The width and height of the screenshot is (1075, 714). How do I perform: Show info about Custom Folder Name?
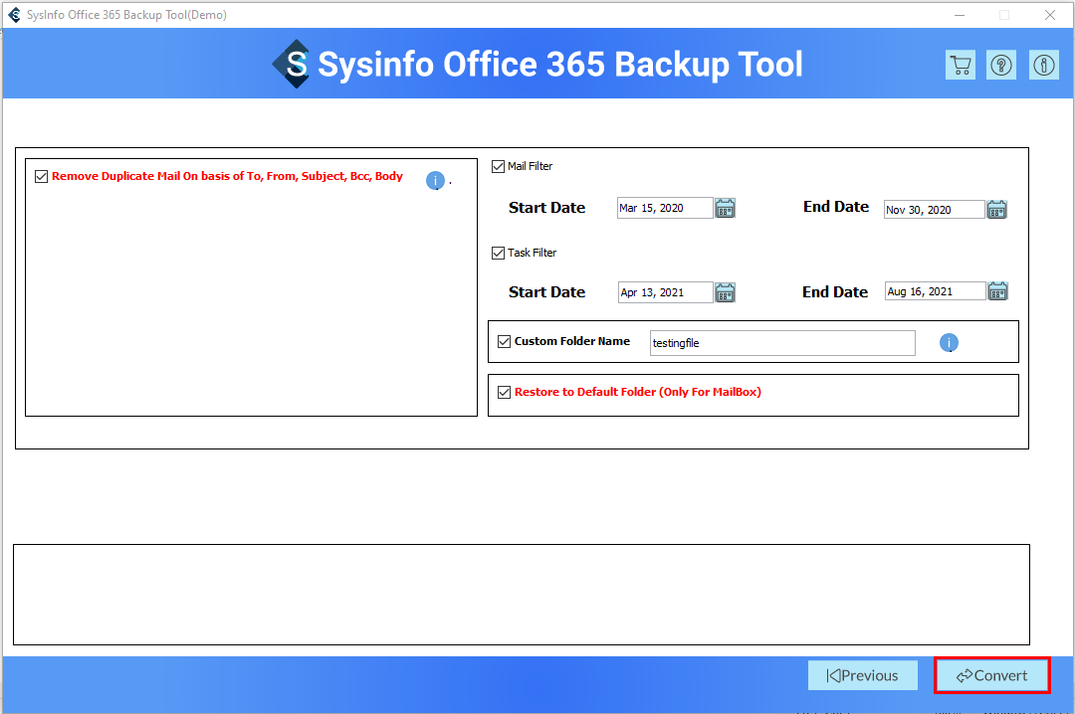949,343
